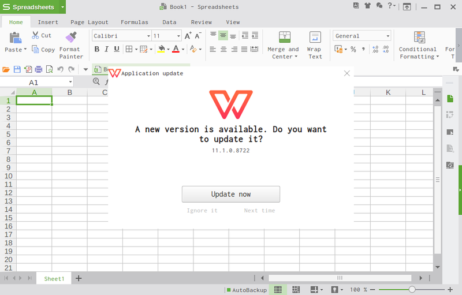Increase font size with A+ icon
Screen dimensions: 462x295
coord(188,36)
